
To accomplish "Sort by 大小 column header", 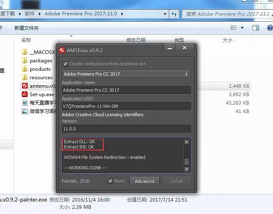I will [x=228, y=40].
